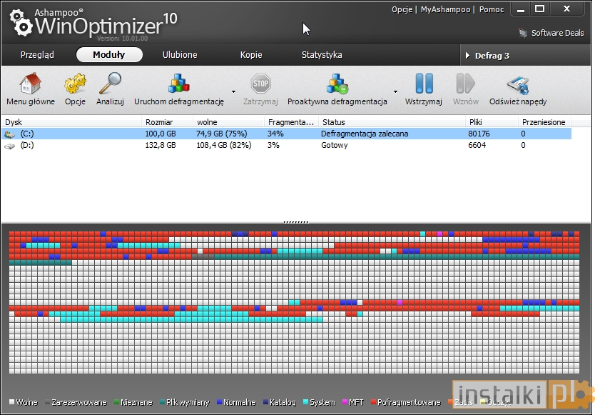The height and width of the screenshot is (415, 595).
Task: Expand the Defrag 3 section
Action: tap(467, 54)
